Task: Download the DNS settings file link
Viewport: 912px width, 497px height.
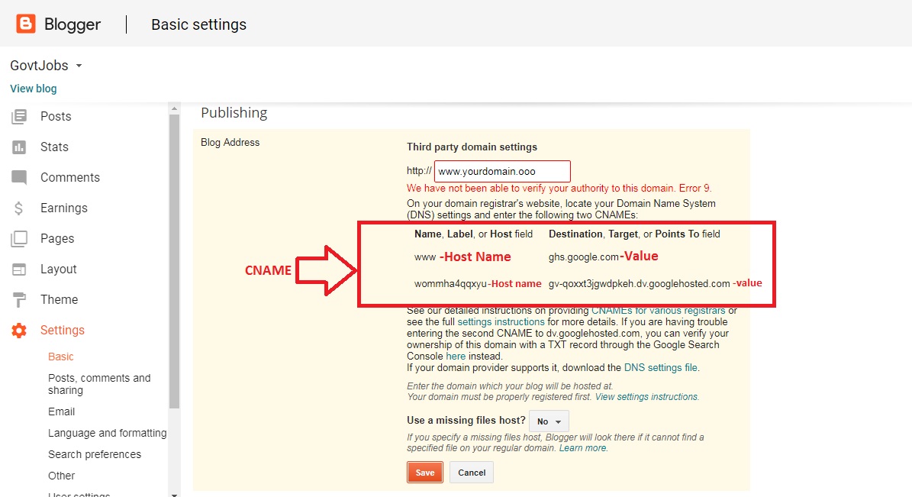Action: (x=661, y=368)
